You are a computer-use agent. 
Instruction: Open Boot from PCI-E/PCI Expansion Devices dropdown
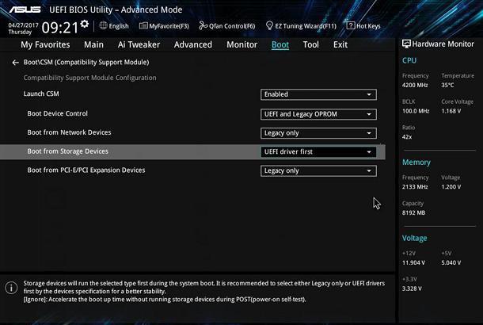318,171
